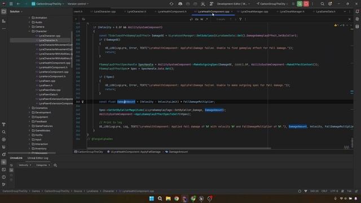Click the search history magnifier in find bar
Image resolution: width=361 pixels, height=203 pixels.
(83, 19)
